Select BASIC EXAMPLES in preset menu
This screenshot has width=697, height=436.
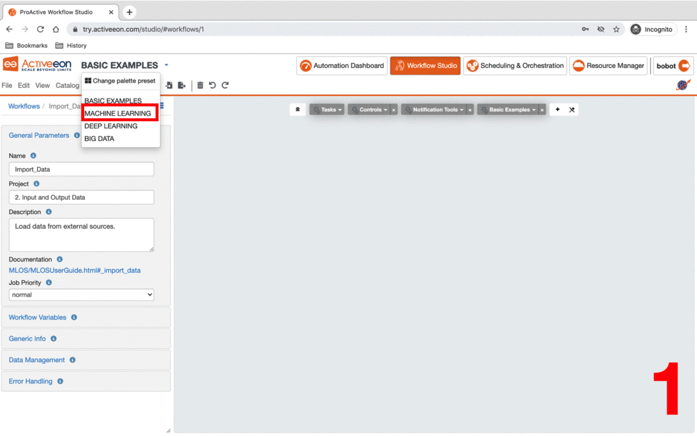113,101
